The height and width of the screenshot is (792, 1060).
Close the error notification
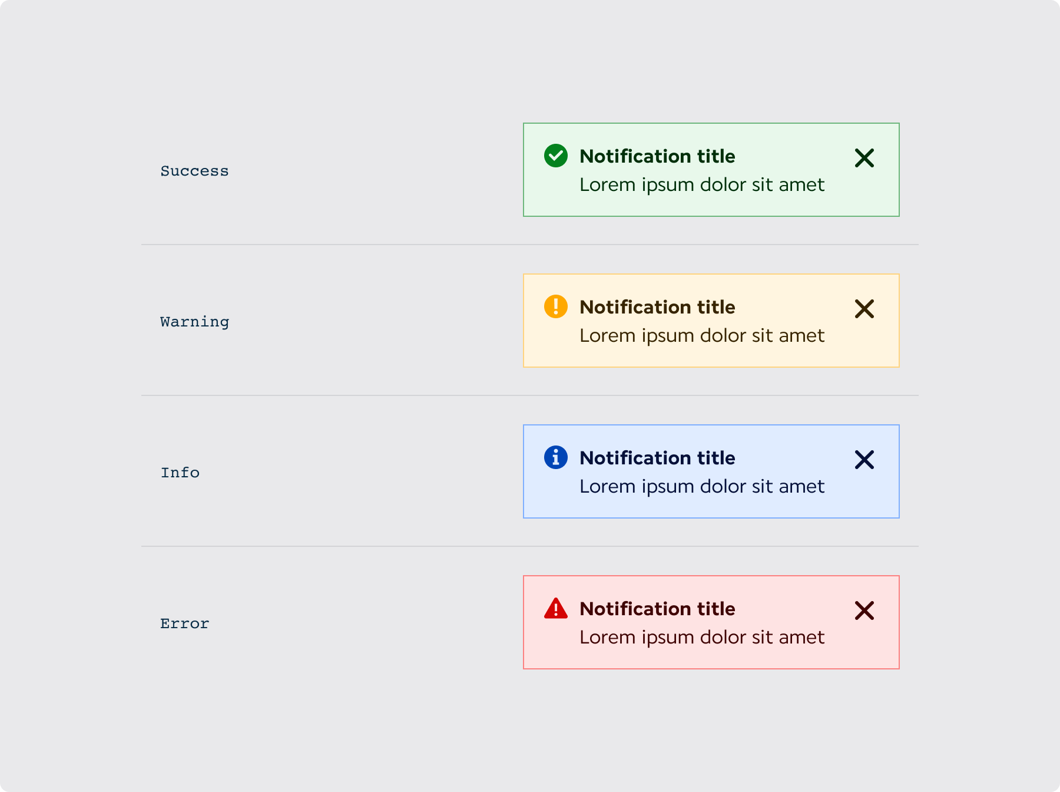pyautogui.click(x=864, y=610)
